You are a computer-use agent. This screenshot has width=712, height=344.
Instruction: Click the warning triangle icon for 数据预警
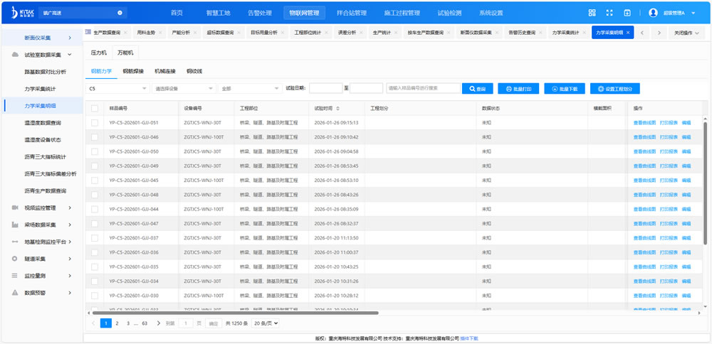pyautogui.click(x=15, y=292)
